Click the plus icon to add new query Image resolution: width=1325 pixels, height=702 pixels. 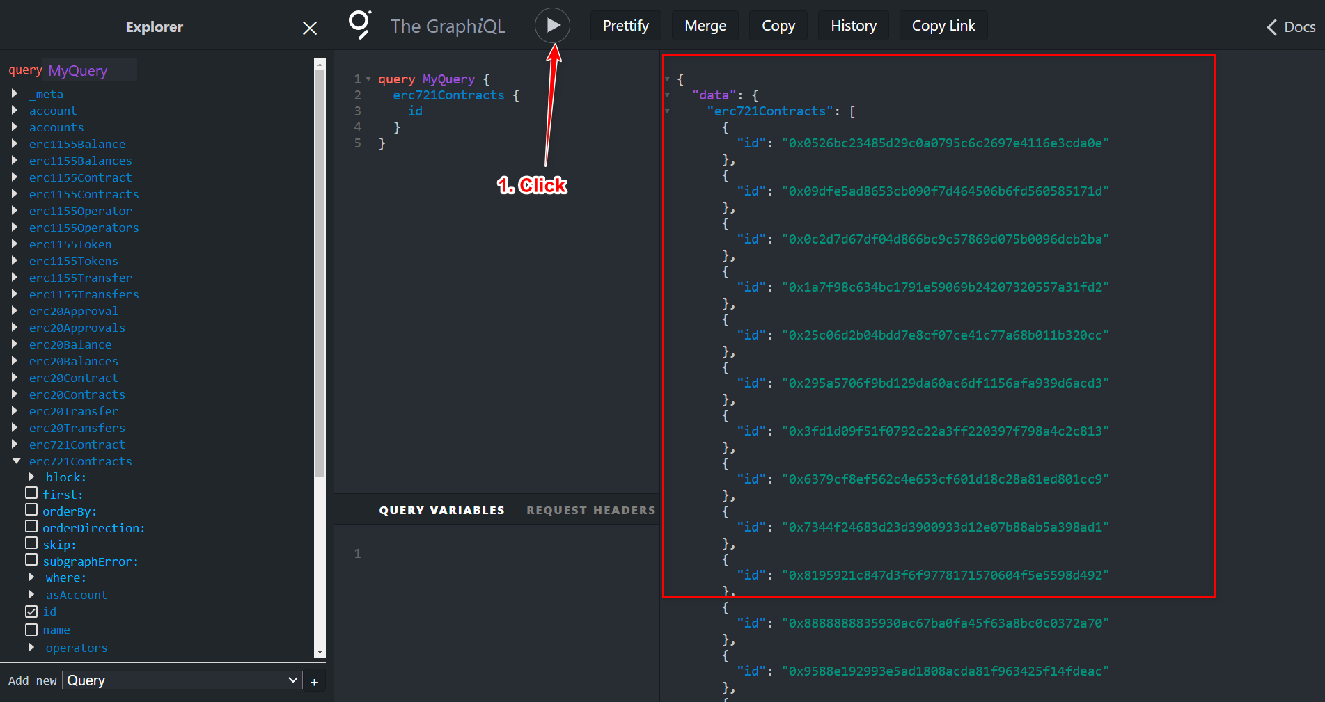pos(315,682)
